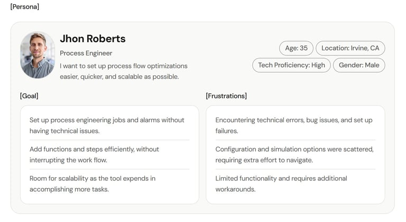
Task: Click frustration about technical errors and bugs
Action: click(294, 126)
